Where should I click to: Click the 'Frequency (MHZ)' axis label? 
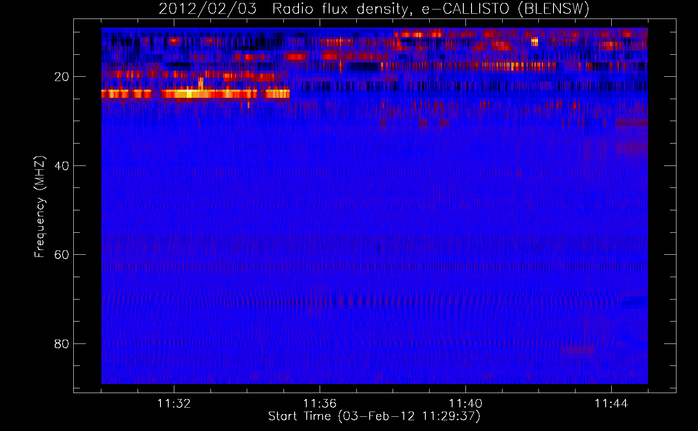(x=40, y=207)
